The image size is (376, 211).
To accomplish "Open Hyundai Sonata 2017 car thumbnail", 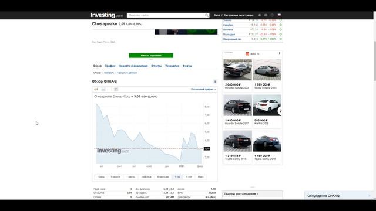I will (x=237, y=105).
